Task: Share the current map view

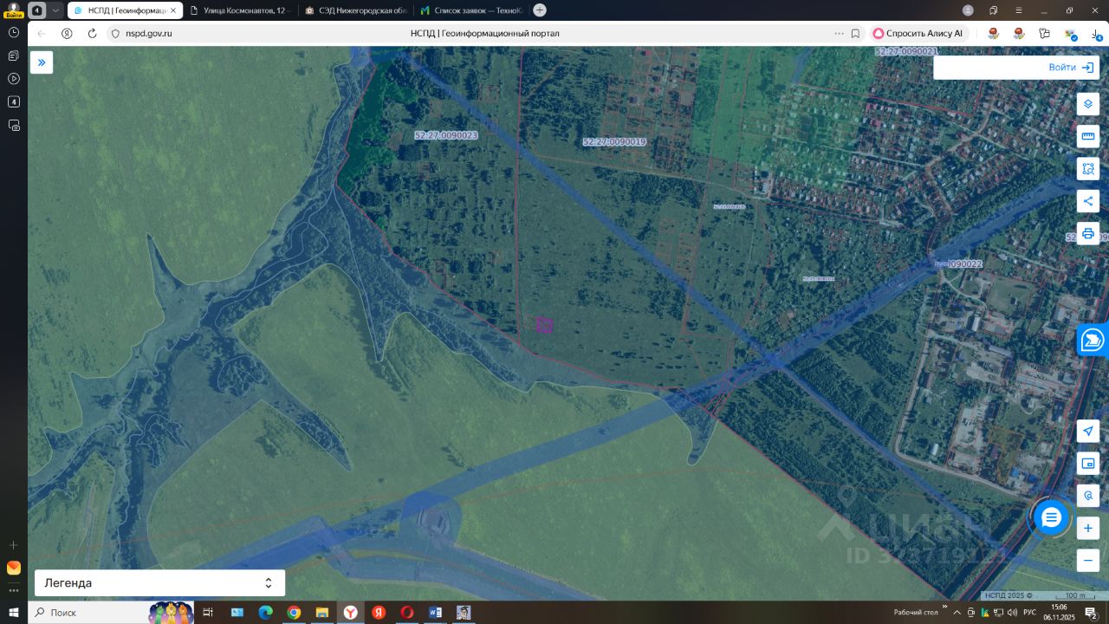Action: point(1088,201)
